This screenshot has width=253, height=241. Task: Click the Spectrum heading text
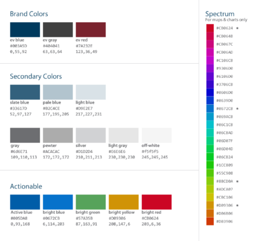tap(220, 14)
